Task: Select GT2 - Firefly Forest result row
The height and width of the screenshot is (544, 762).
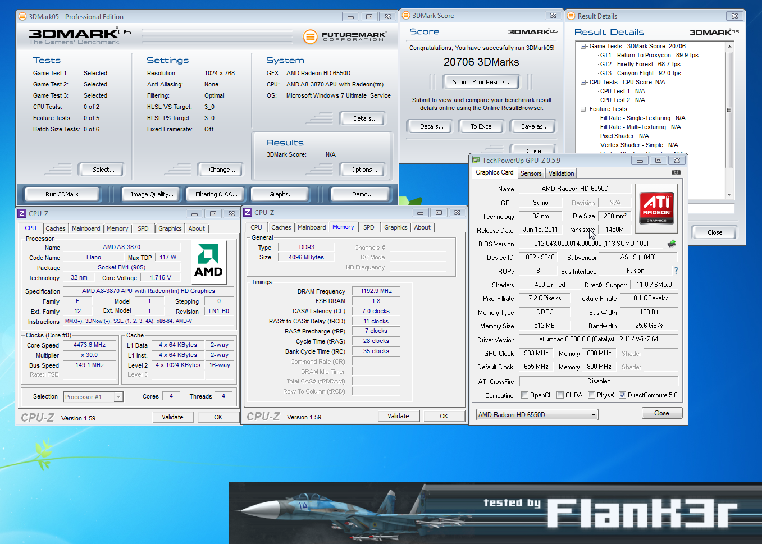Action: click(640, 64)
